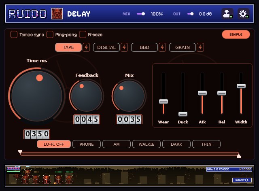Click the Mix knob
The height and width of the screenshot is (191, 259).
point(129,96)
